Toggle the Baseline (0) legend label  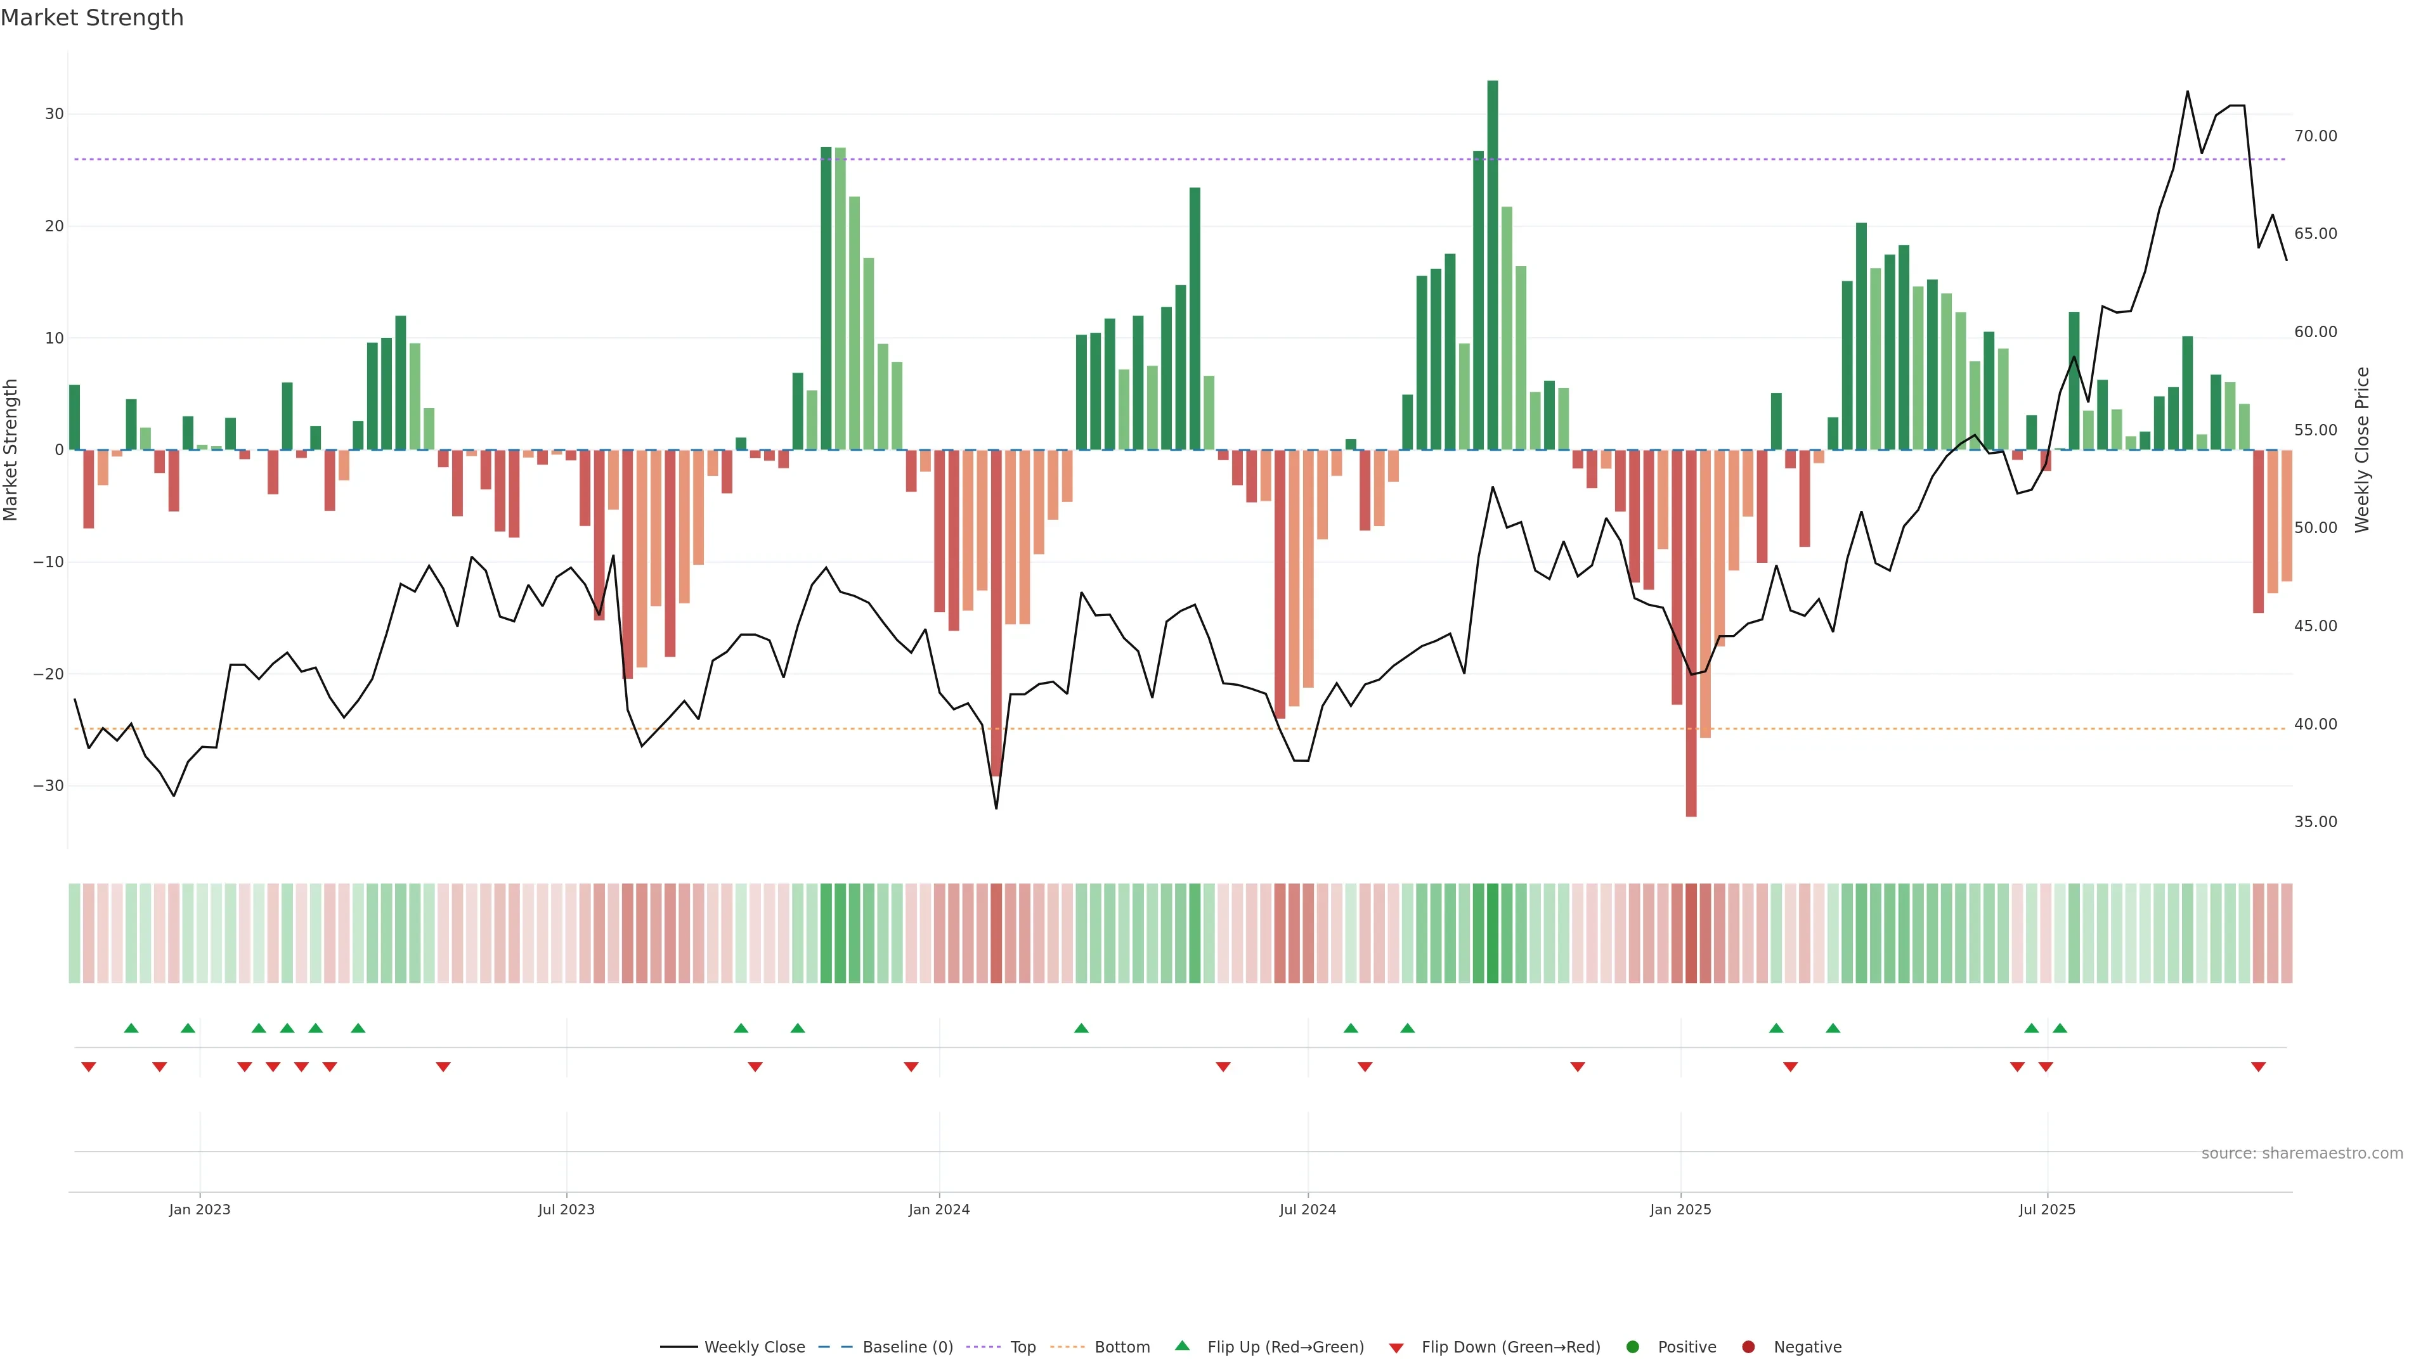click(907, 1347)
